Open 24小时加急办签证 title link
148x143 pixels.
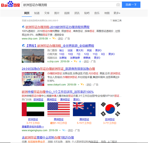point(58,69)
